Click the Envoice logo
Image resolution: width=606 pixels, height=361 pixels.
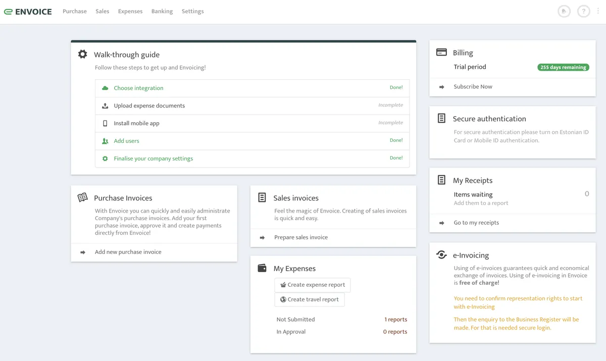tap(28, 12)
